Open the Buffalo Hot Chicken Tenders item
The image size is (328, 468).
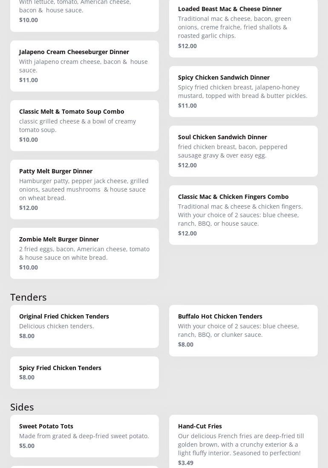pos(243,330)
